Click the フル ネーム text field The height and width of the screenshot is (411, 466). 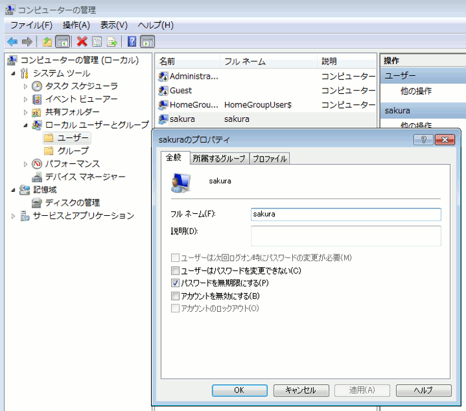pos(346,214)
